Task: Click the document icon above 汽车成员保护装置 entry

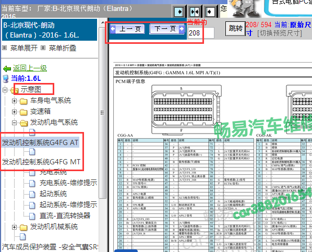Action: point(22,237)
